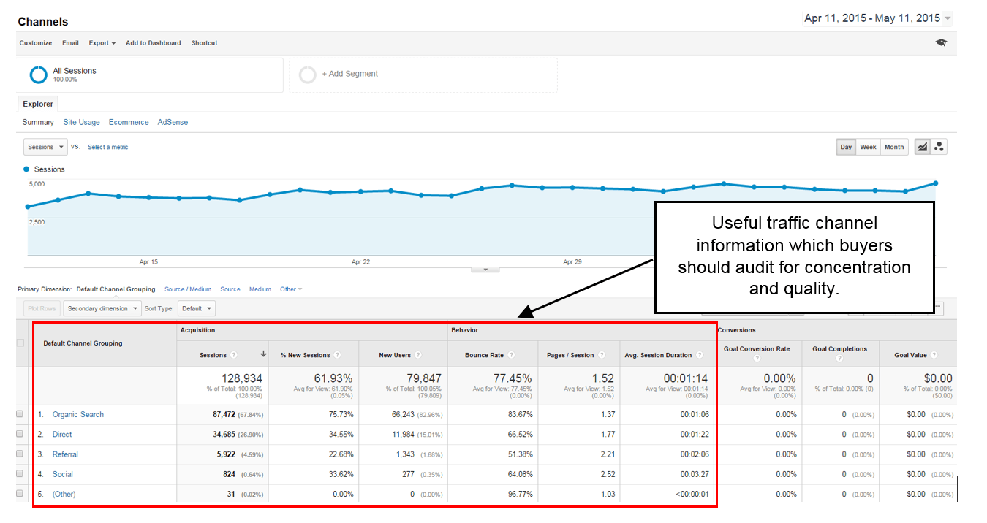Open the Explorer tab

pos(37,104)
